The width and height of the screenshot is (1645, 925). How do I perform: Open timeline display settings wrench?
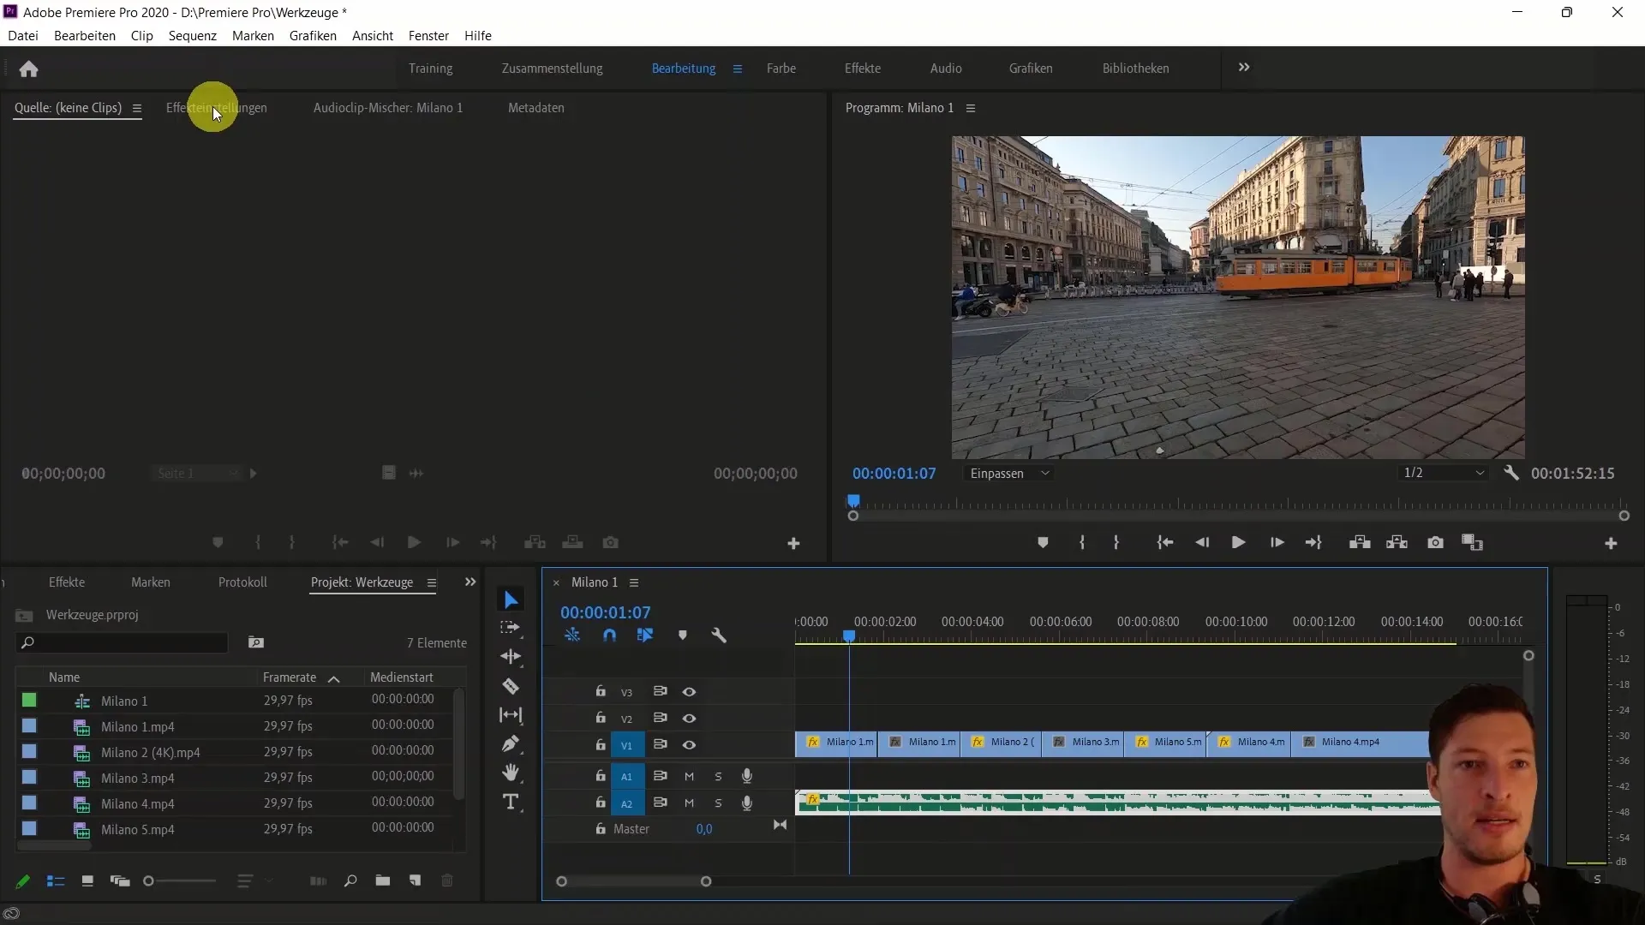coord(719,636)
